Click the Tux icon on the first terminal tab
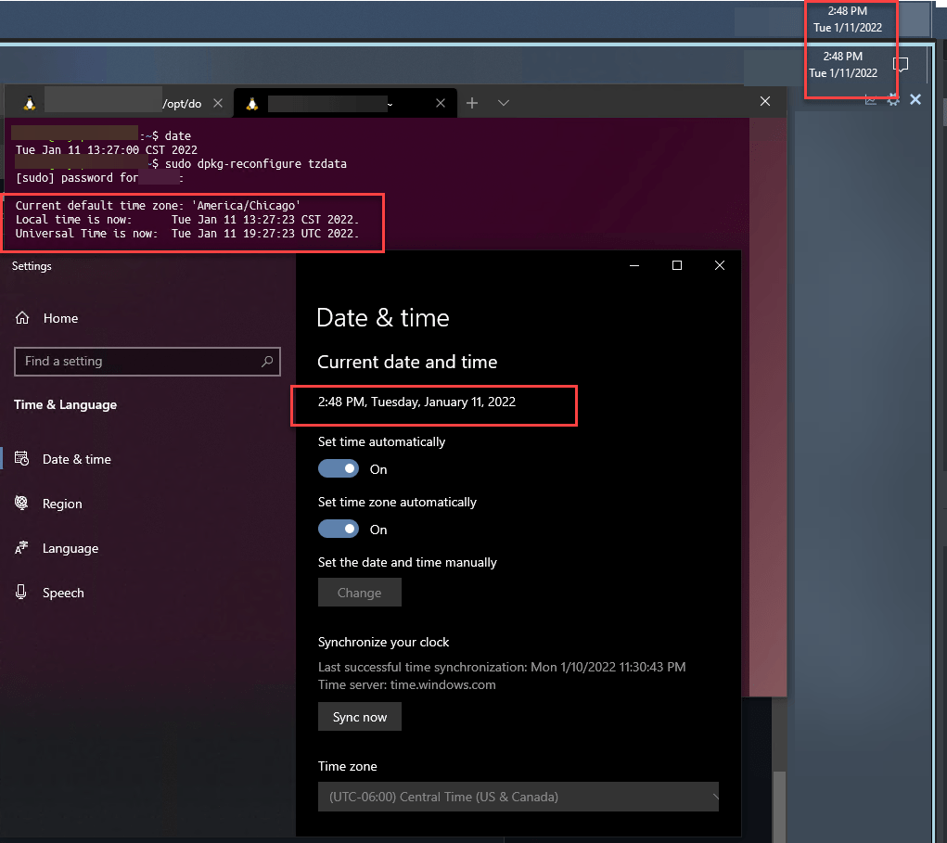The height and width of the screenshot is (843, 947). coord(29,103)
